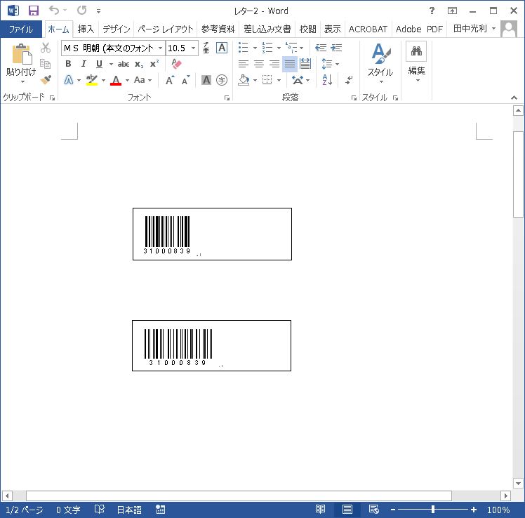Click the 日本語 language indicator

coord(129,510)
